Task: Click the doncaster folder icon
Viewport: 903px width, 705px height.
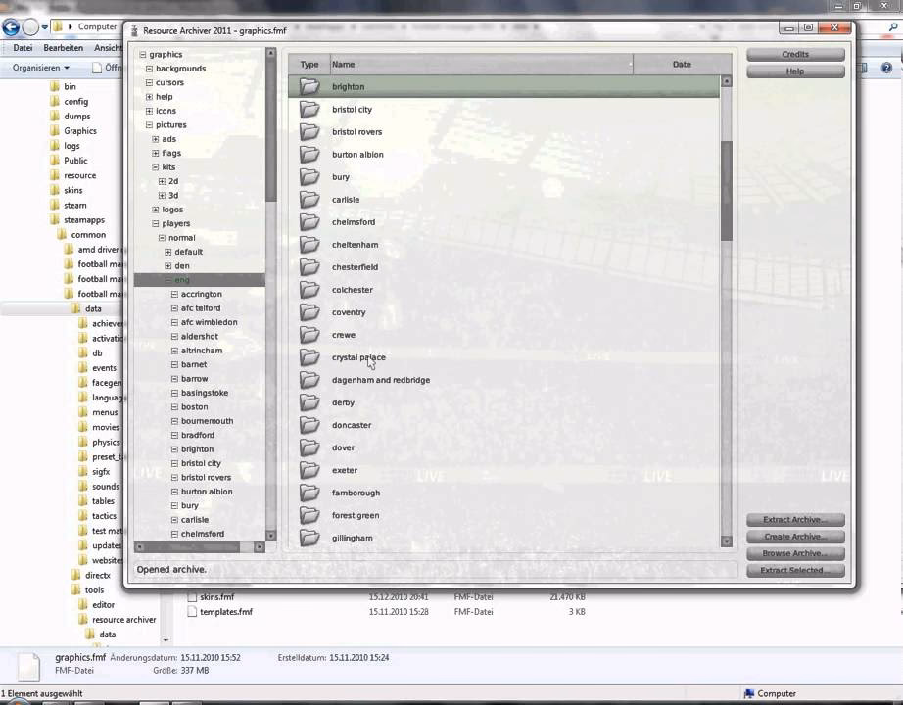Action: pyautogui.click(x=309, y=425)
